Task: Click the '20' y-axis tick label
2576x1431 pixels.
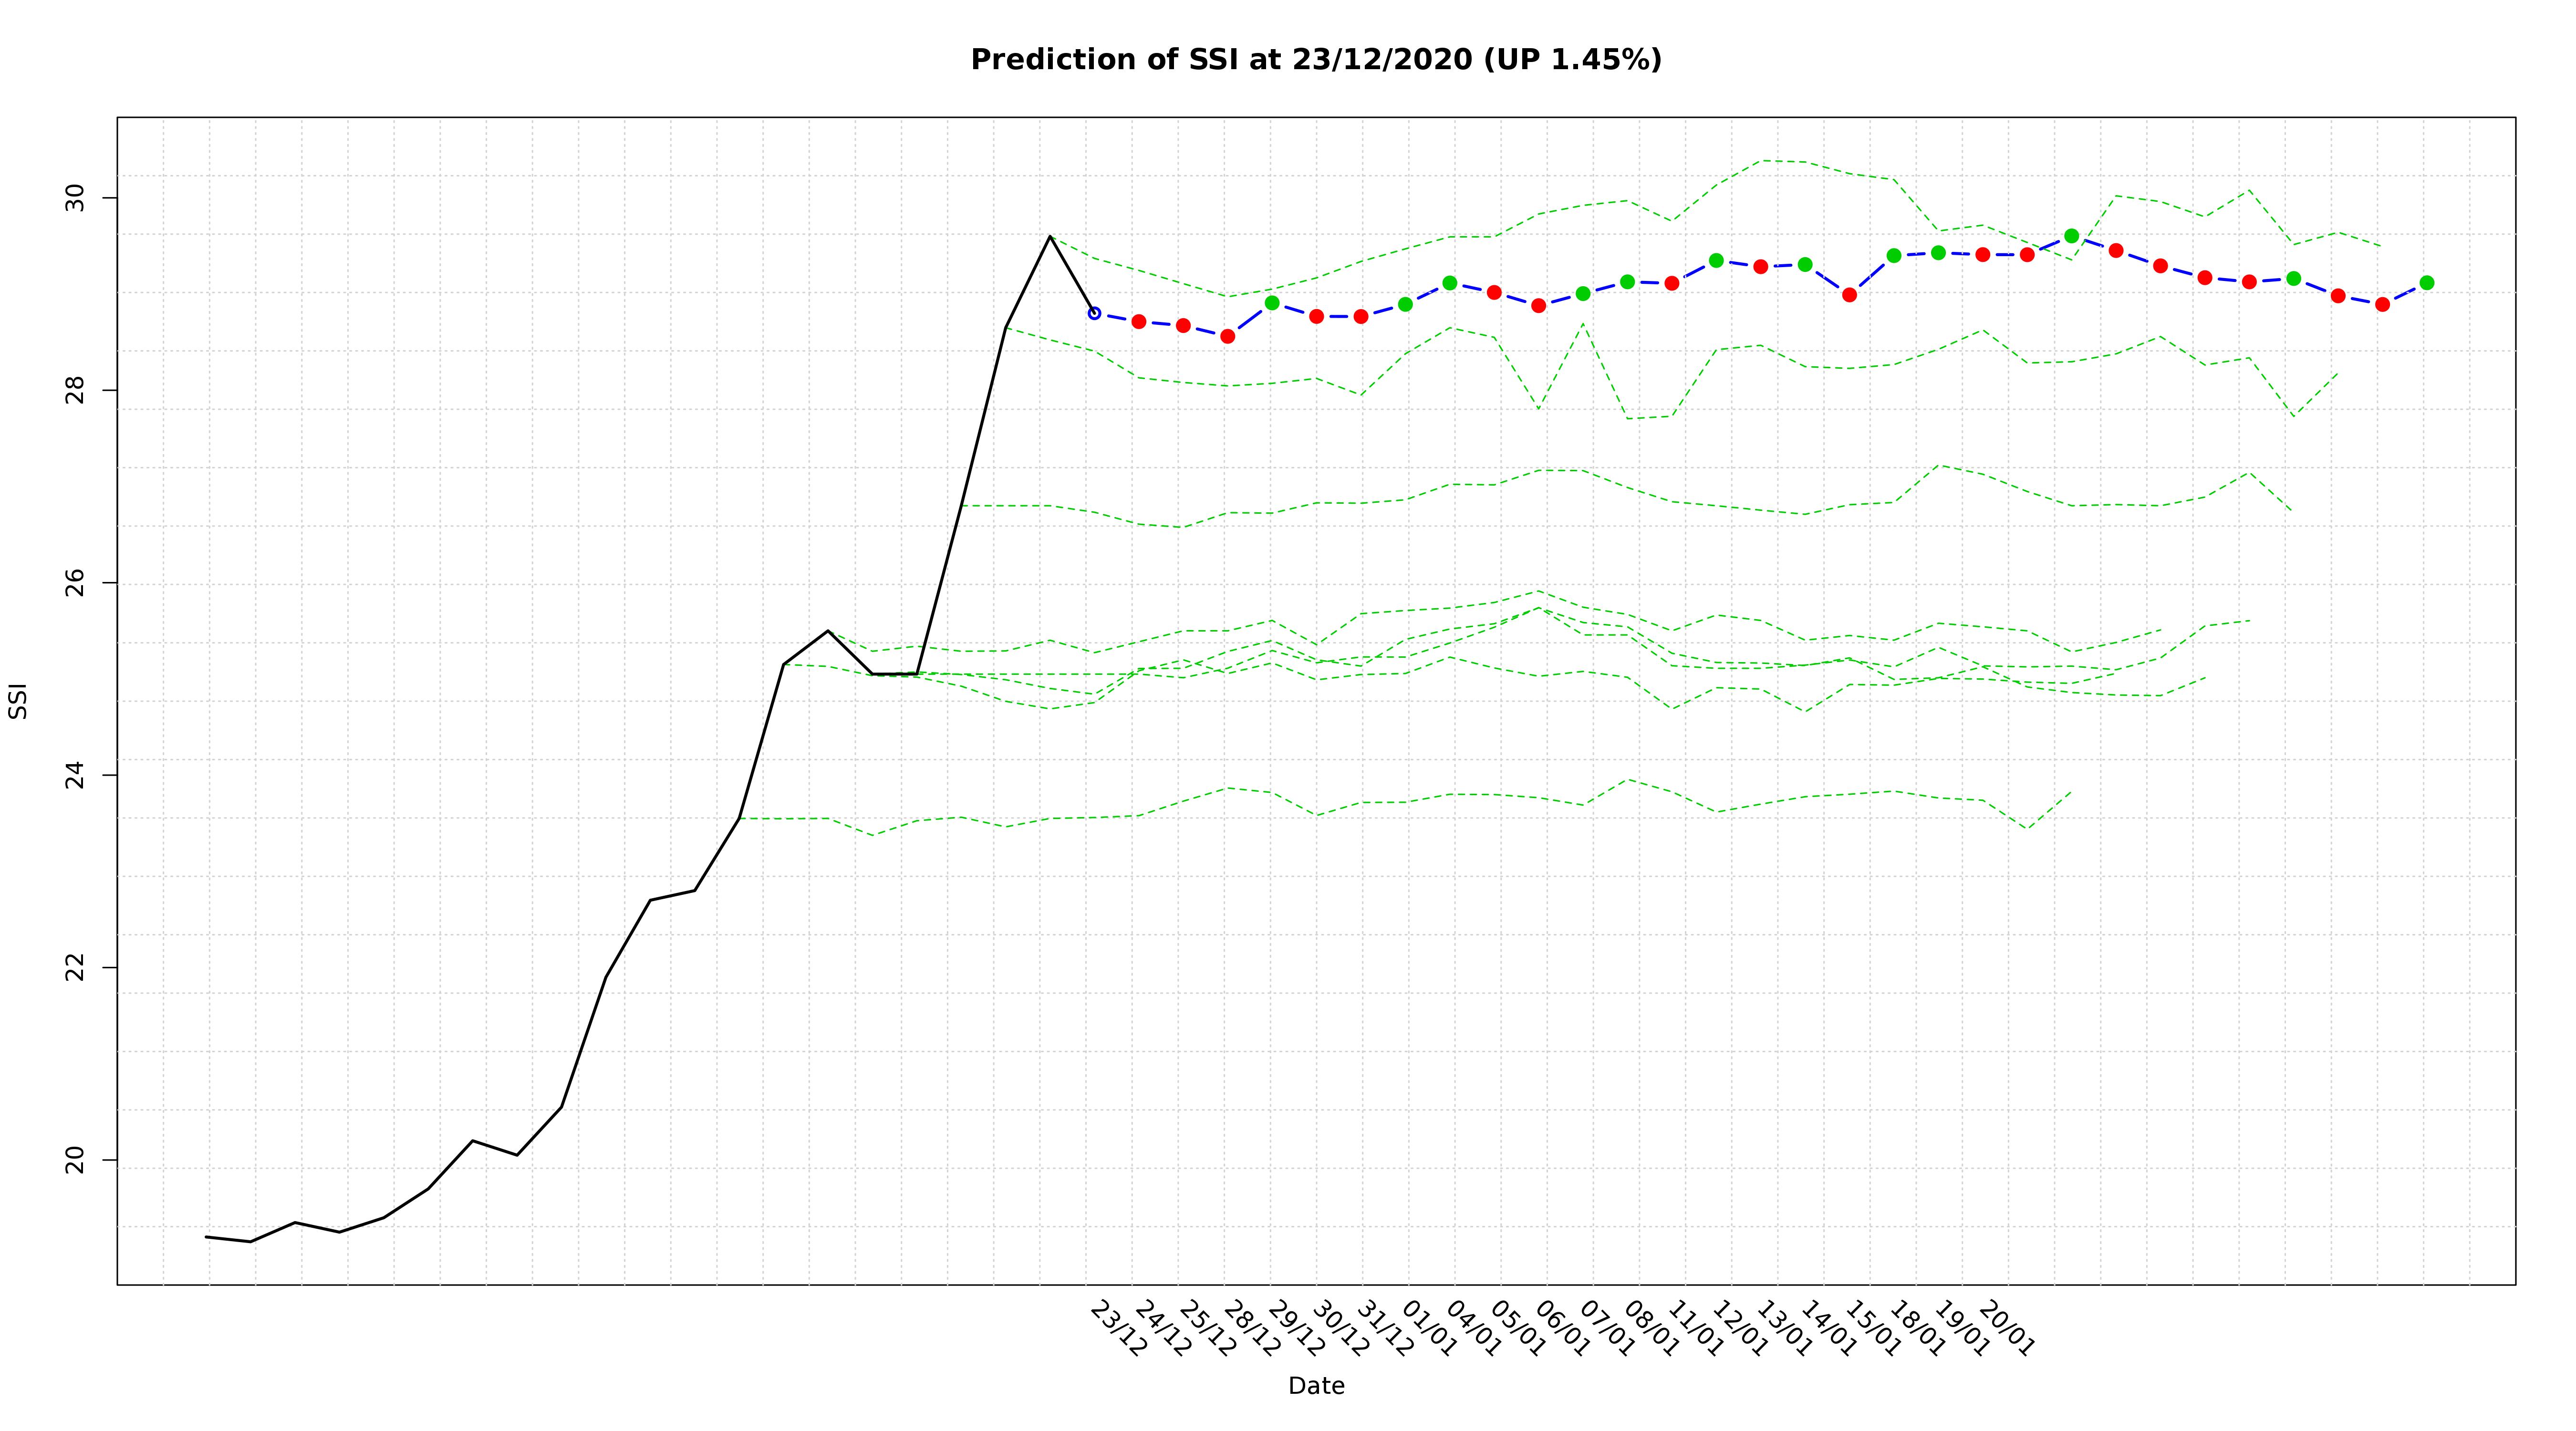Action: coord(75,1160)
